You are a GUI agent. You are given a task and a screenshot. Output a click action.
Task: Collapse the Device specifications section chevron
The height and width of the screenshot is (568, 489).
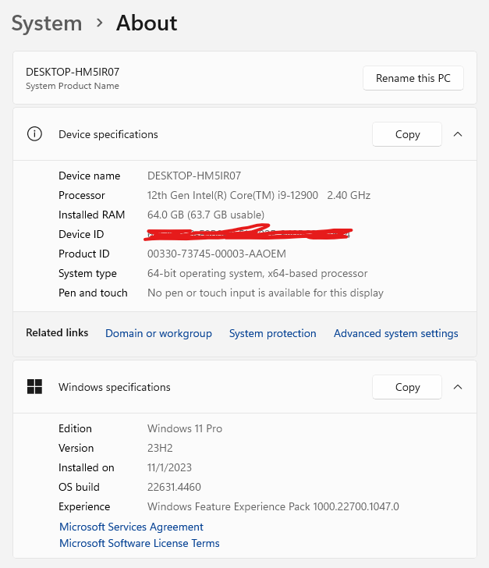pos(458,134)
